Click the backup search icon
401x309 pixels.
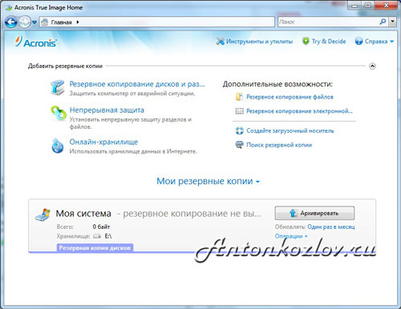point(239,145)
